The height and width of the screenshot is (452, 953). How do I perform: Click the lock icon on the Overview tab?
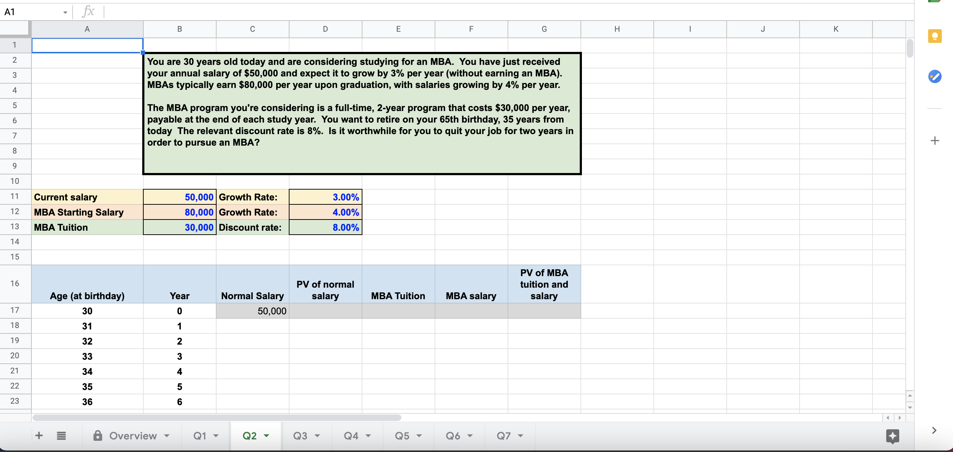(x=98, y=436)
